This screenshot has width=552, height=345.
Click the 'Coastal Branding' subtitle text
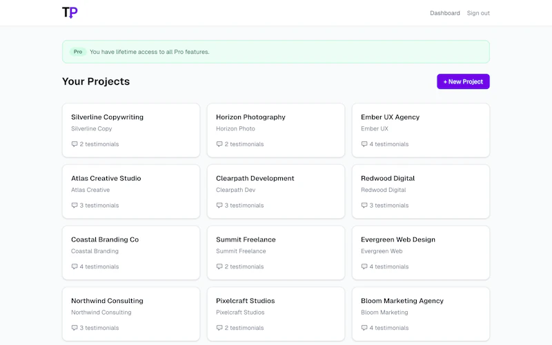[x=95, y=251]
